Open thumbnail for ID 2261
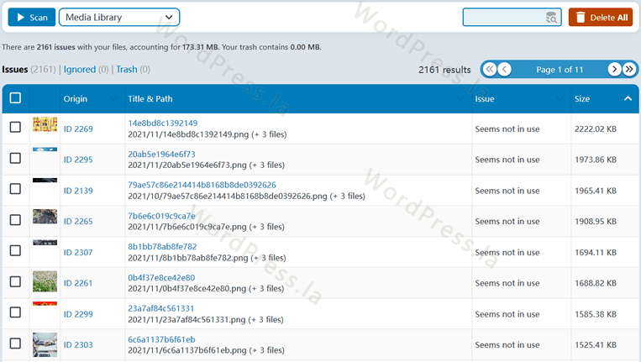 pos(45,281)
